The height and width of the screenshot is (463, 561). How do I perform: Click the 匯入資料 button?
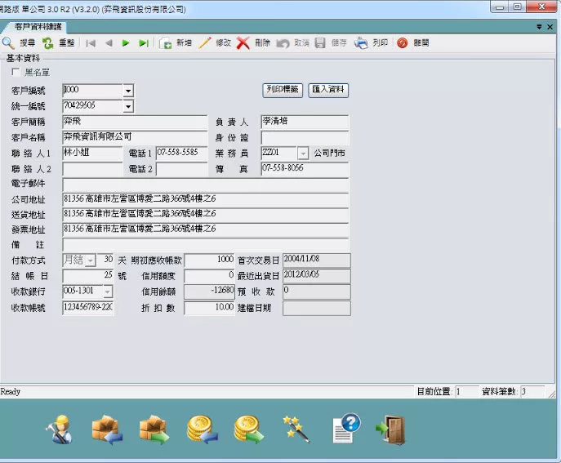(x=328, y=90)
